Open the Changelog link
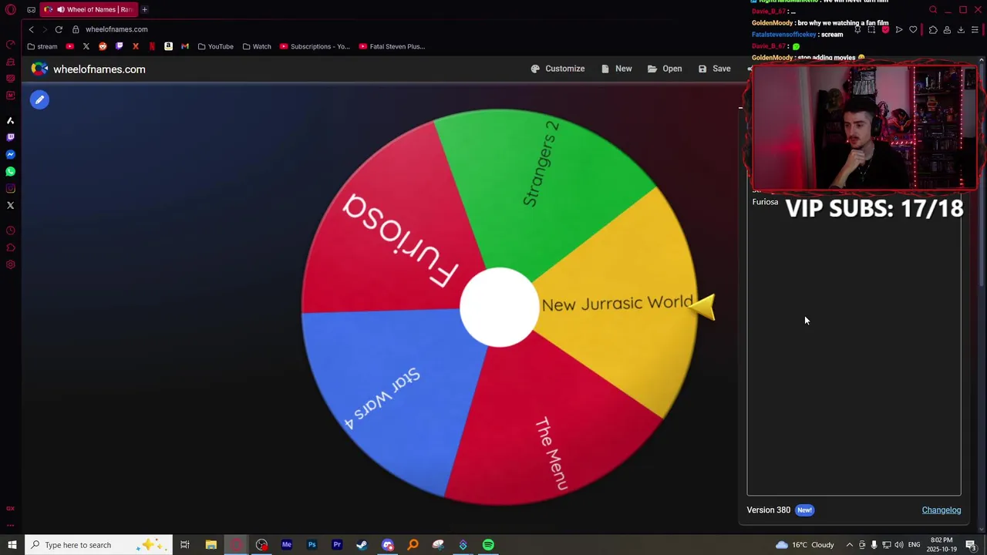The image size is (987, 555). point(942,510)
